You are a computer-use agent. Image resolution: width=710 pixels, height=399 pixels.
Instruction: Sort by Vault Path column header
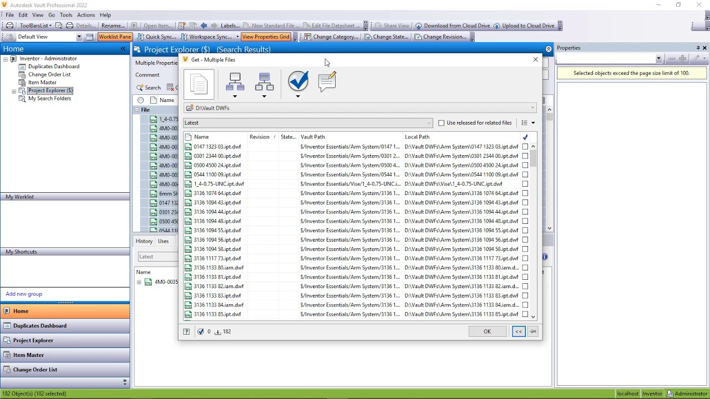pos(350,137)
